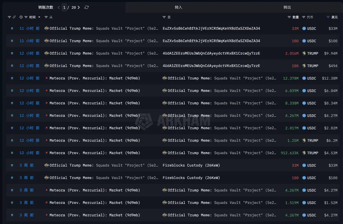Refresh the transfers list
The image size is (343, 224).
click(x=87, y=7)
